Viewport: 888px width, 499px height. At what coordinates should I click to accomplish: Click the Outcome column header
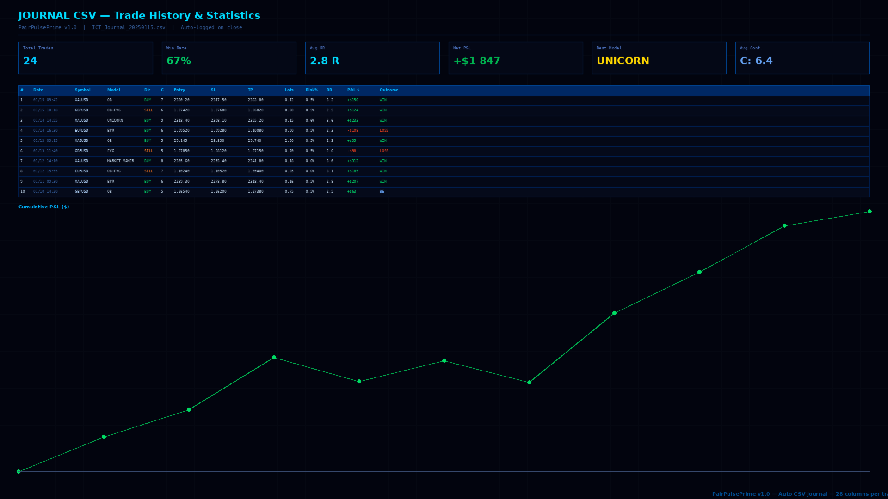tap(389, 90)
